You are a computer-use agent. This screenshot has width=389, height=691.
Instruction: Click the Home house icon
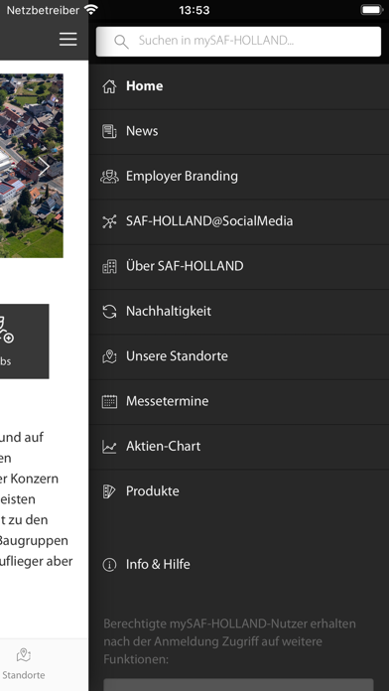[109, 86]
